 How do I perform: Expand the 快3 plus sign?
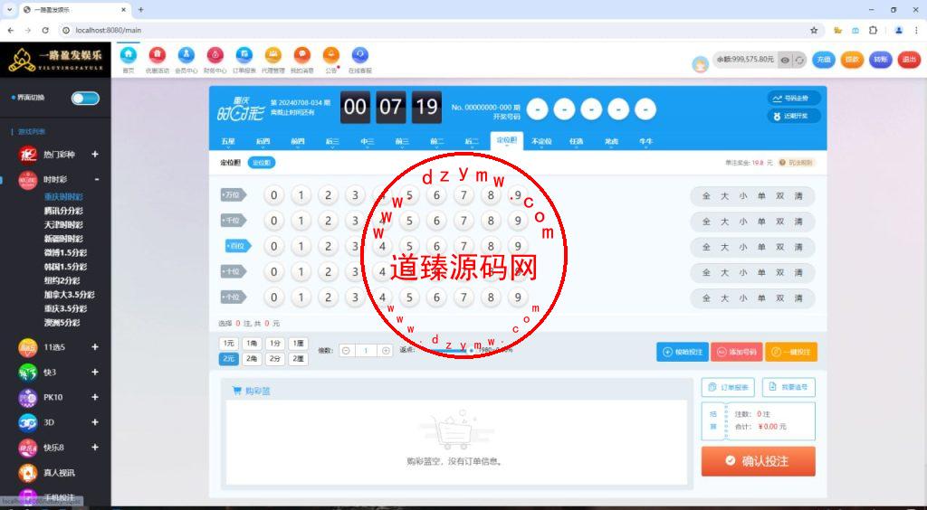click(x=94, y=373)
